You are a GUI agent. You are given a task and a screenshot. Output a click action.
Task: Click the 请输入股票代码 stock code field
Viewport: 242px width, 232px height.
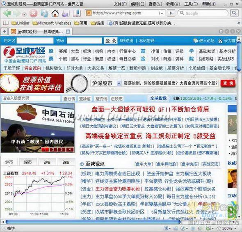30,98
